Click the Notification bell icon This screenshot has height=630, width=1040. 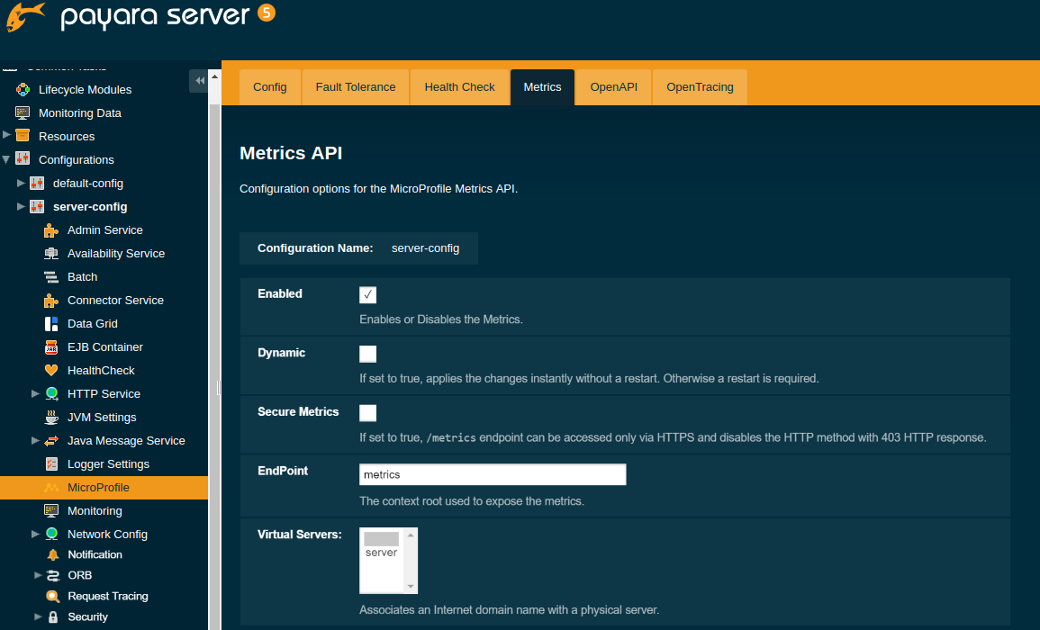pos(53,554)
